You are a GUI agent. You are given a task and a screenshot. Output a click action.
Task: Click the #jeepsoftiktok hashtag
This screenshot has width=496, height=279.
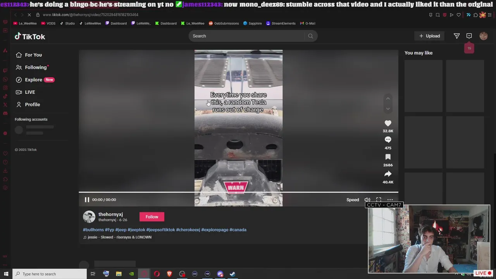pyautogui.click(x=160, y=230)
